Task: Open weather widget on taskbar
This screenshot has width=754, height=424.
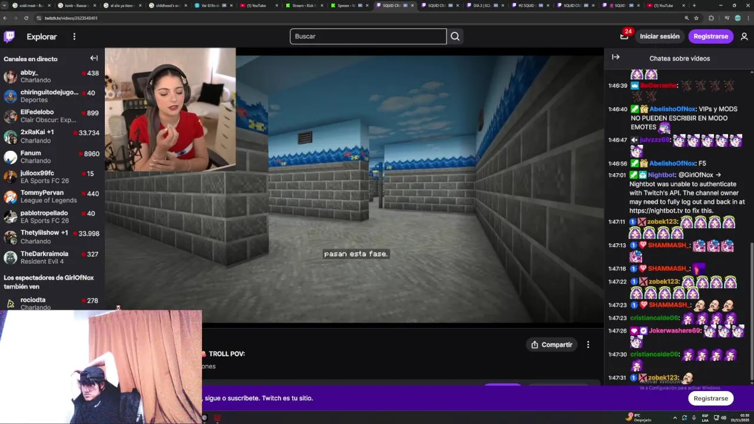Action: click(640, 418)
